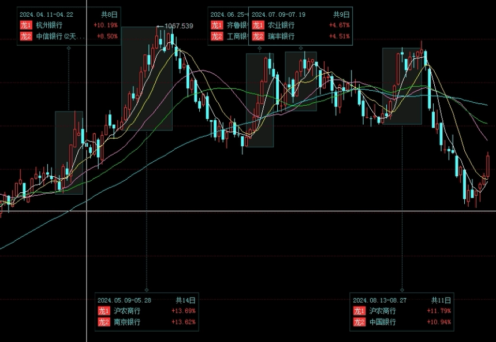Click the 龙1 badge beside 齐鲁银行

(217, 25)
